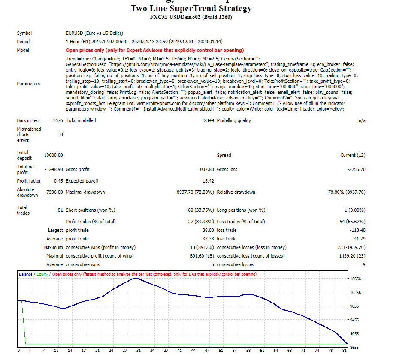Screen dimensions: 399x354
Task: Click the consecutive wins value 18 (891.60)
Action: 202,248
